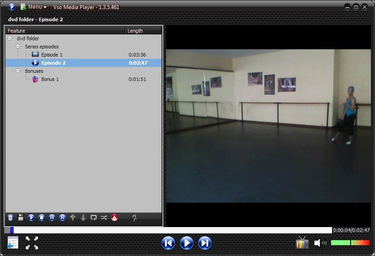Skip to previous track in main controls

coord(168,243)
